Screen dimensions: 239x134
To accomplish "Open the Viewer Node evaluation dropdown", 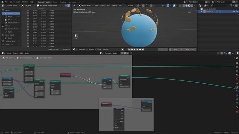I will click(x=13, y=6).
